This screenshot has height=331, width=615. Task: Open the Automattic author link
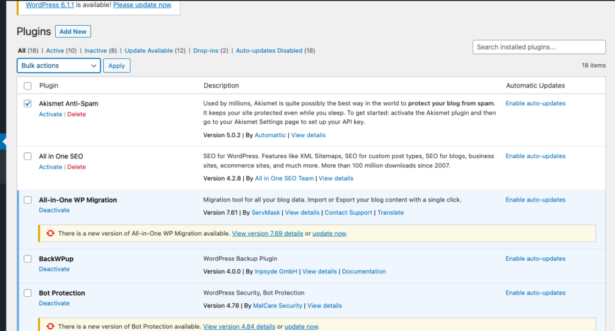(270, 135)
